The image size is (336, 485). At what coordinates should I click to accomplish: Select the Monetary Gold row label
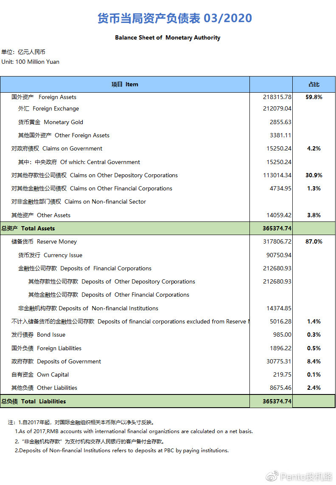[50, 122]
